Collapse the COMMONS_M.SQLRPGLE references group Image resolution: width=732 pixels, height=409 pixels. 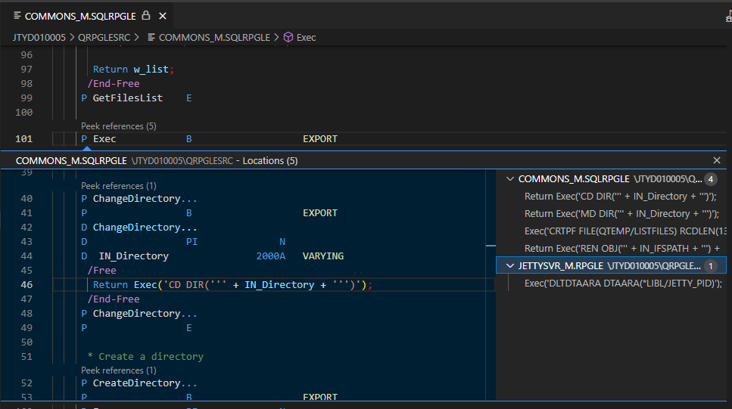coord(510,179)
